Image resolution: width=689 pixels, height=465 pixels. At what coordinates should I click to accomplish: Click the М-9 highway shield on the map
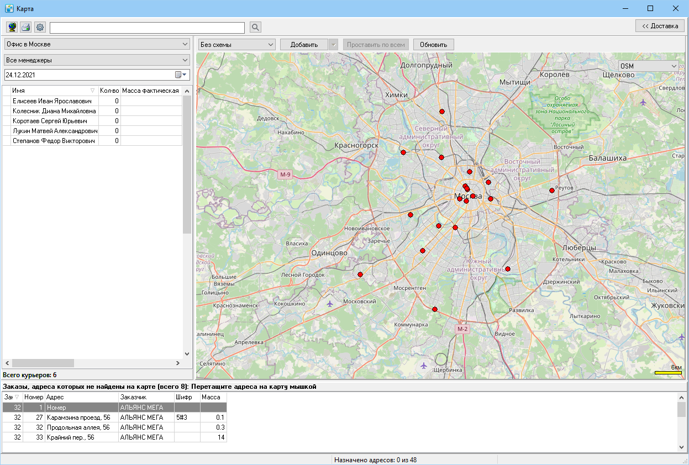[285, 175]
